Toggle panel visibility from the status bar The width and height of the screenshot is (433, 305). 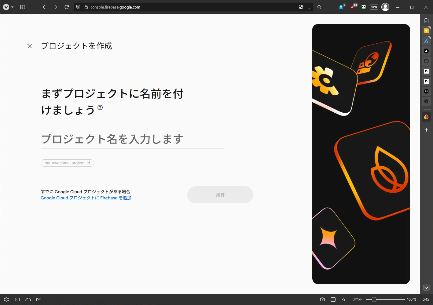coord(17,300)
